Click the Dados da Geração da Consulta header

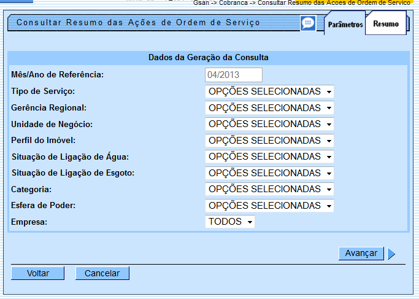pyautogui.click(x=208, y=57)
